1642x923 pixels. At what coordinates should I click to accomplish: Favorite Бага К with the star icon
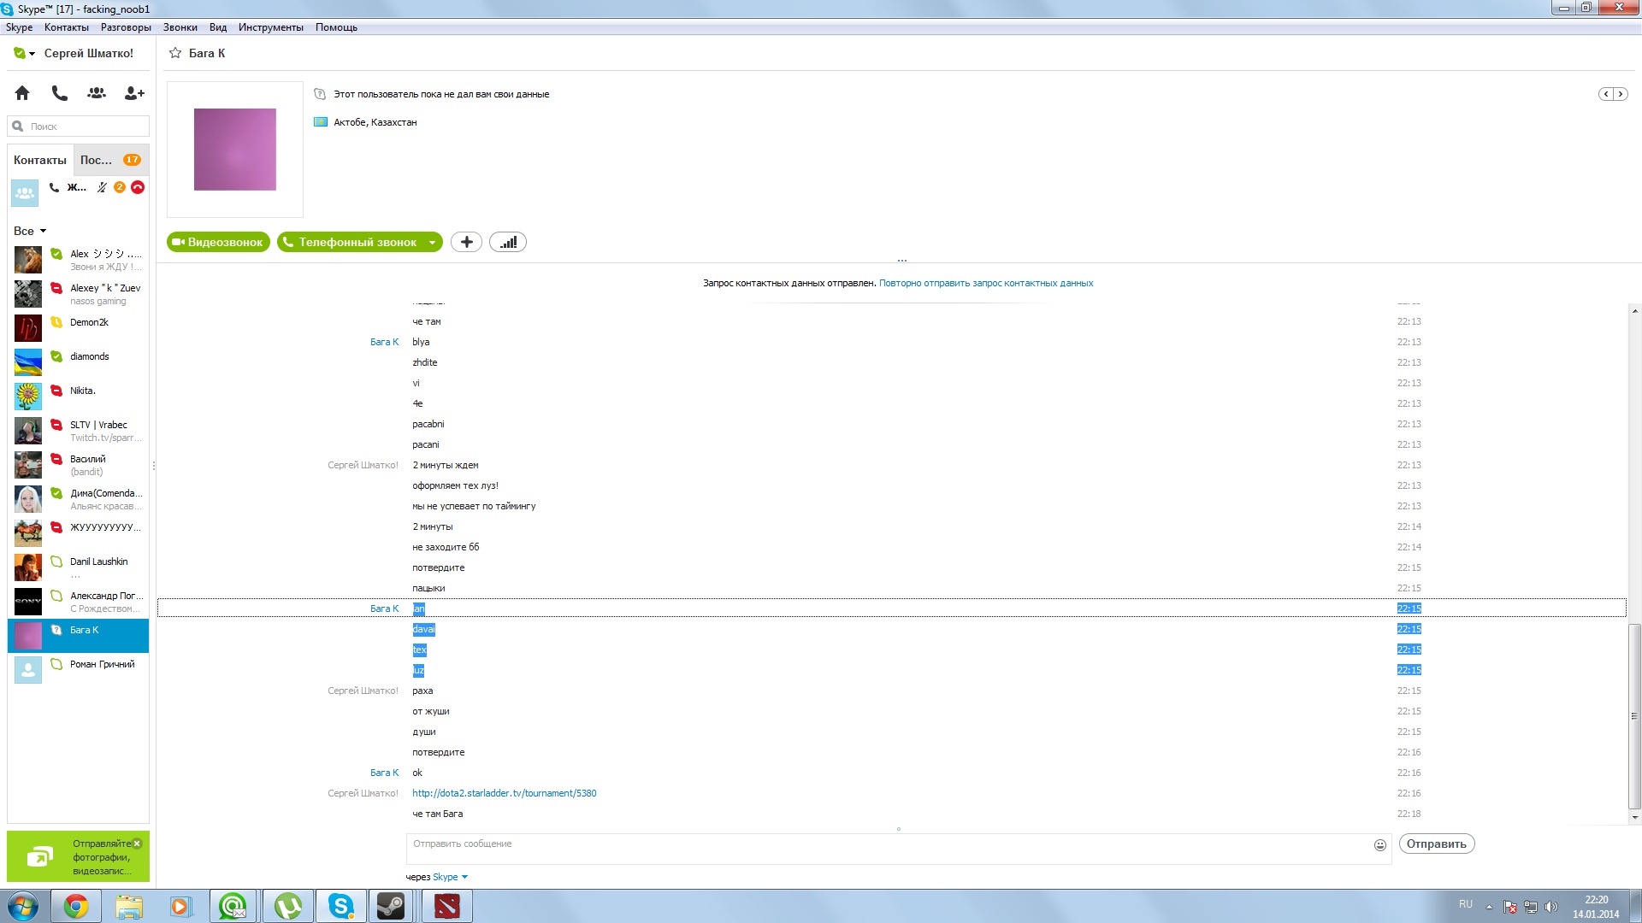[x=175, y=53]
